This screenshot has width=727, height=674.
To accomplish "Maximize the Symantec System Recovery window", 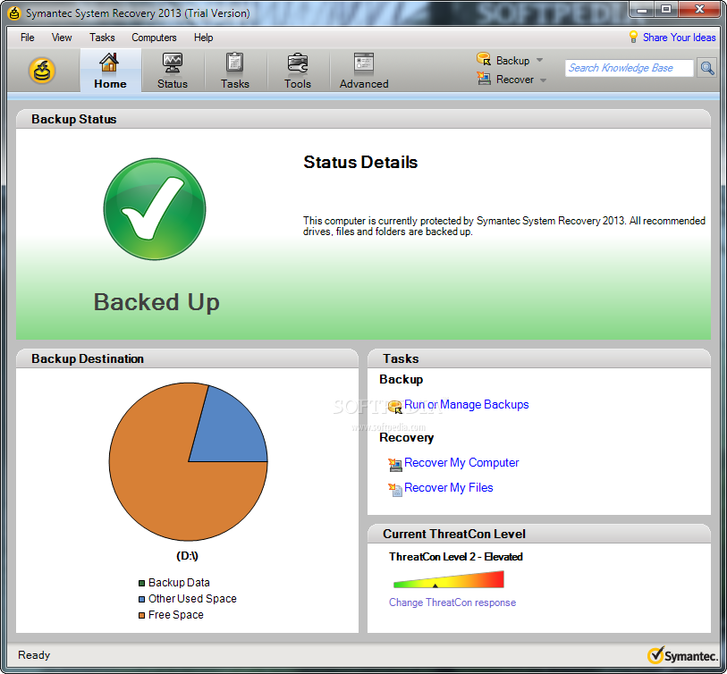I will (x=666, y=9).
